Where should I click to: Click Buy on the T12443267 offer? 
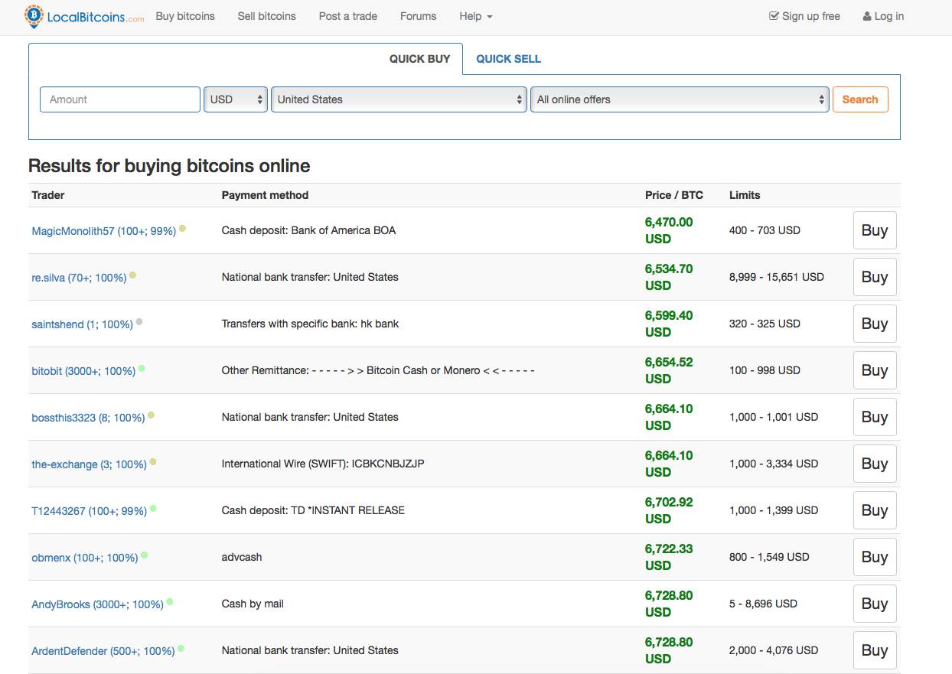click(x=875, y=510)
